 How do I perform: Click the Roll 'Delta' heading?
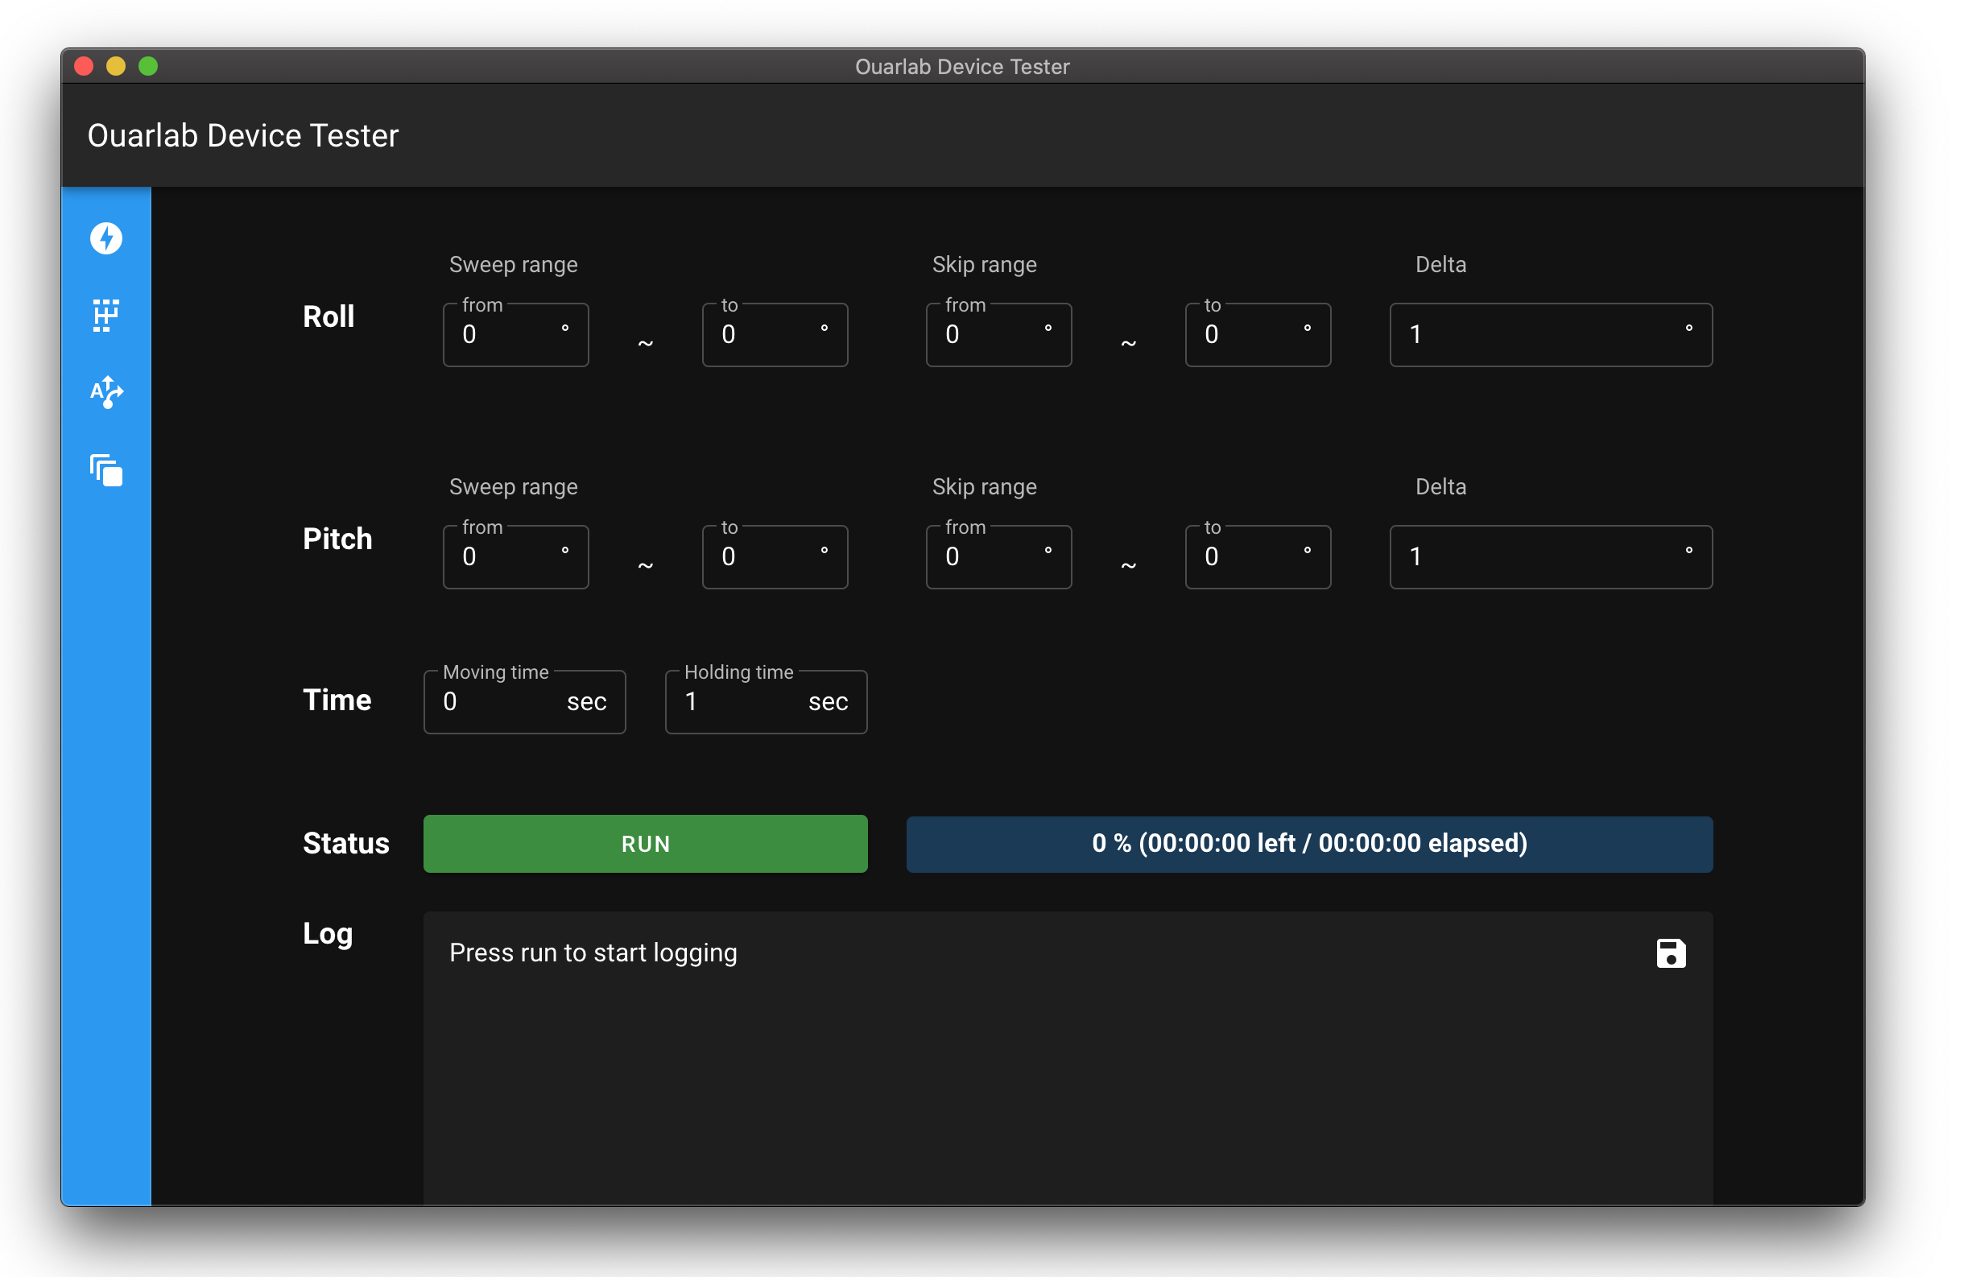tap(1440, 265)
